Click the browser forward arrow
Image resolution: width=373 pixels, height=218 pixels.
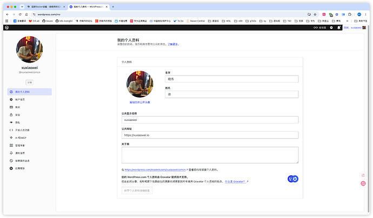[14, 15]
